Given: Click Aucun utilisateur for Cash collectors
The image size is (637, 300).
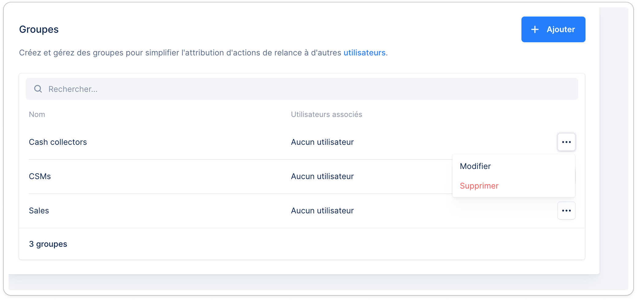Looking at the screenshot, I should pyautogui.click(x=322, y=142).
